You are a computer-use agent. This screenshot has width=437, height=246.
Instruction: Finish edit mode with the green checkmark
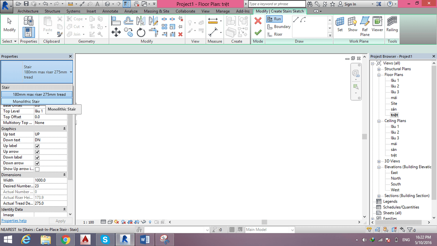coord(258,32)
